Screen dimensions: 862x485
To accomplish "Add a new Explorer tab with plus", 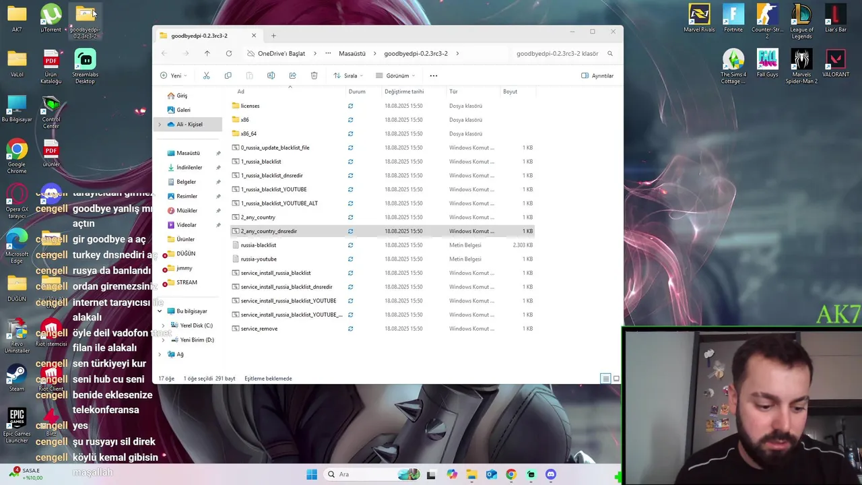I will pyautogui.click(x=273, y=36).
